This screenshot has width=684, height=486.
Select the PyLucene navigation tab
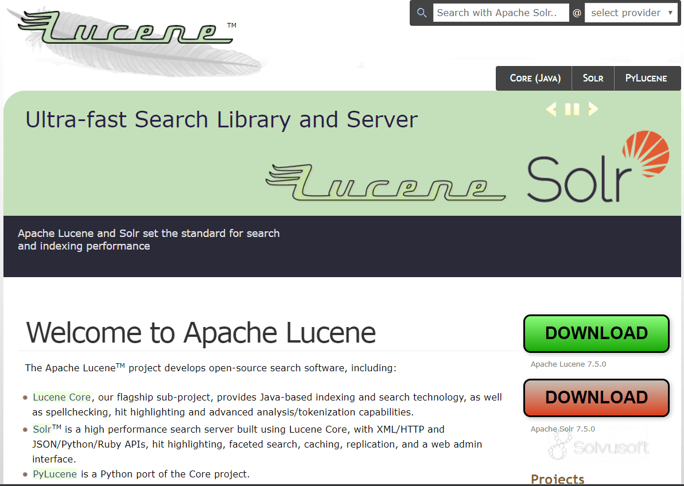click(647, 78)
